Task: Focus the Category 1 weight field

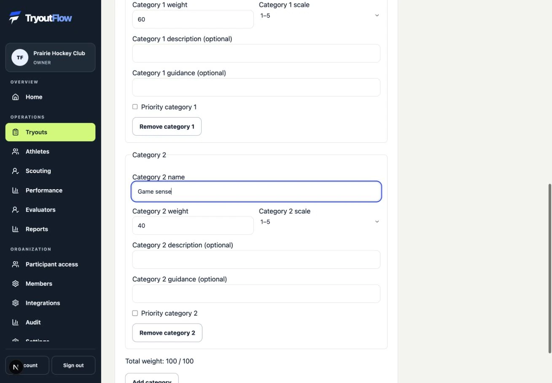Action: tap(193, 19)
